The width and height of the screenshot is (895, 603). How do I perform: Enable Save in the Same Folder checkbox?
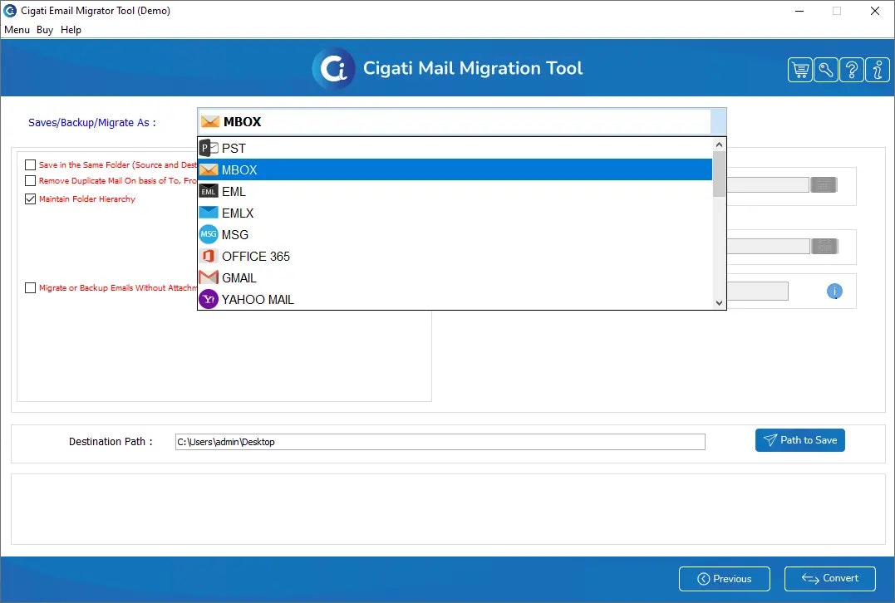(30, 164)
